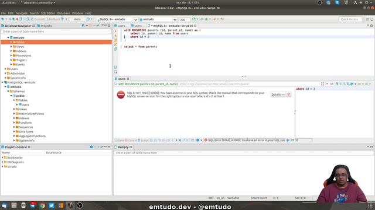375x210 pixels.
Task: Maximize results panel with expand icon
Action: click(323, 84)
